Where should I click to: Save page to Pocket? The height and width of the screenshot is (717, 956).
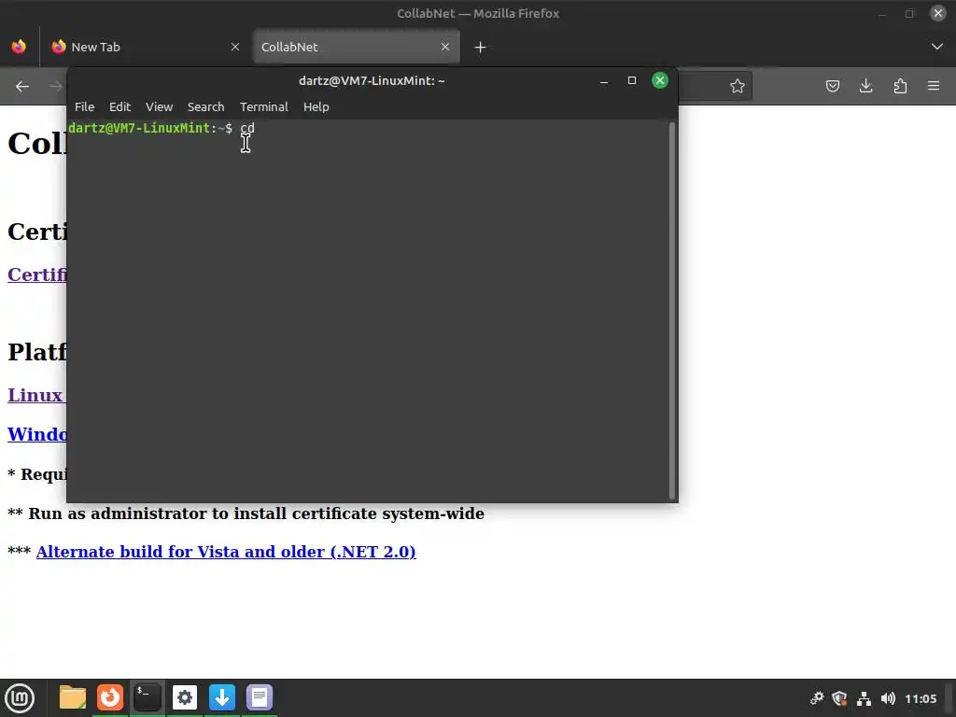(832, 86)
